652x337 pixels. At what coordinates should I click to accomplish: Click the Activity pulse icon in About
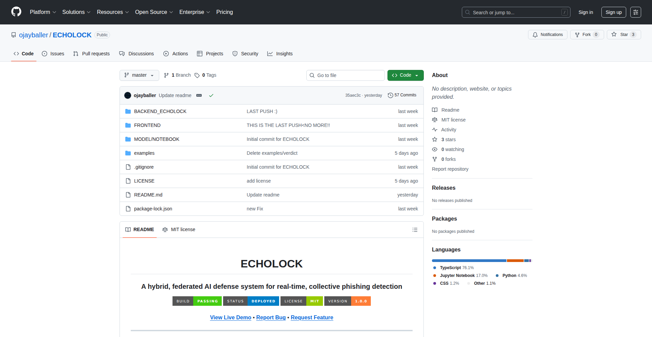click(435, 130)
